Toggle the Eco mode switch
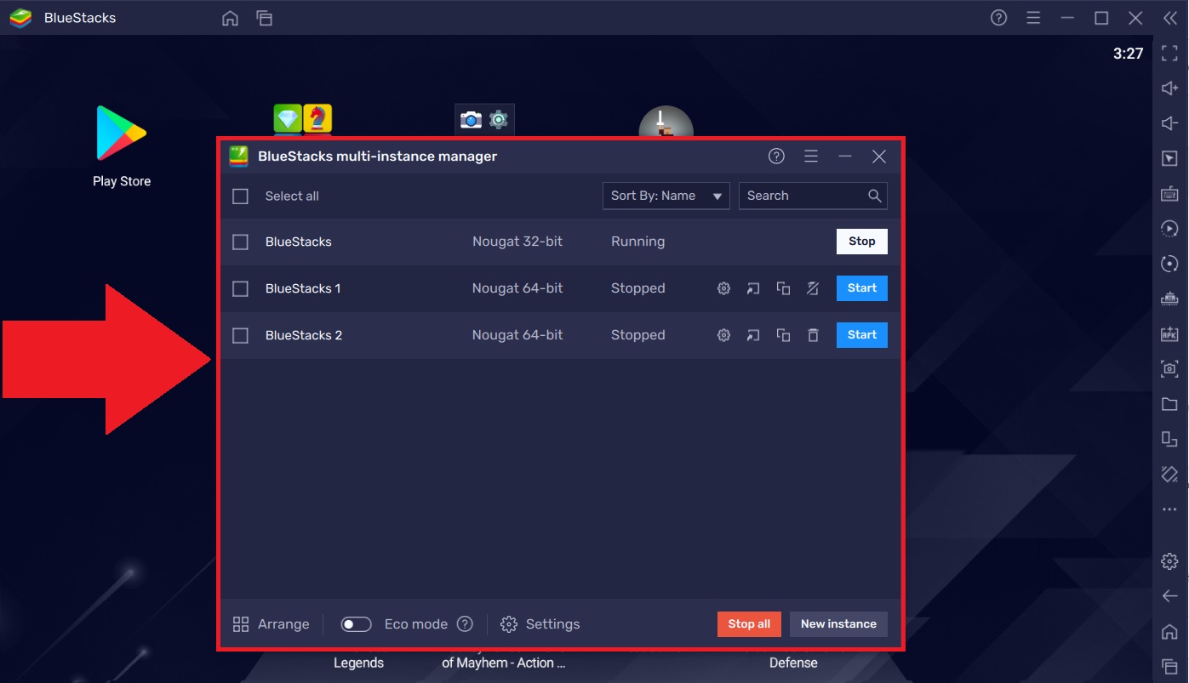Screen dimensions: 1189x683 point(356,624)
